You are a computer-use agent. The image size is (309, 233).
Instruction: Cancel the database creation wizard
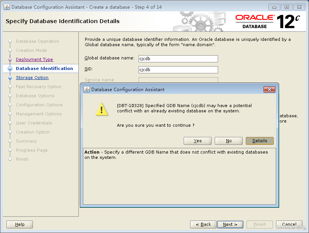(x=289, y=224)
